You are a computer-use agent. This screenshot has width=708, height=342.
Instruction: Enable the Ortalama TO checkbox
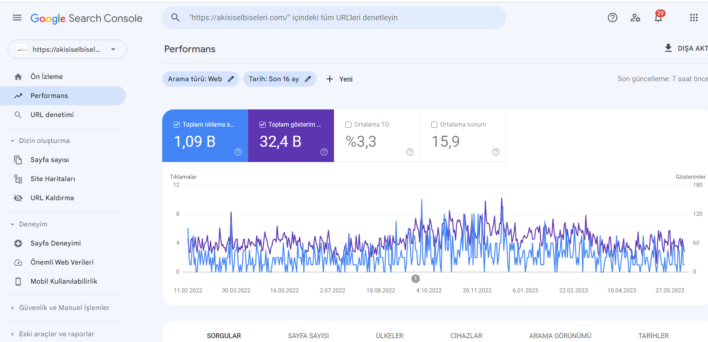pyautogui.click(x=348, y=125)
